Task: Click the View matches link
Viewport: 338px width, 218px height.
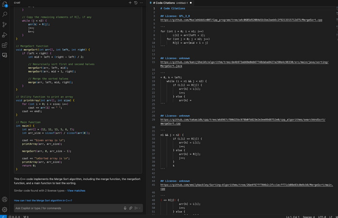Action: pyautogui.click(x=76, y=191)
